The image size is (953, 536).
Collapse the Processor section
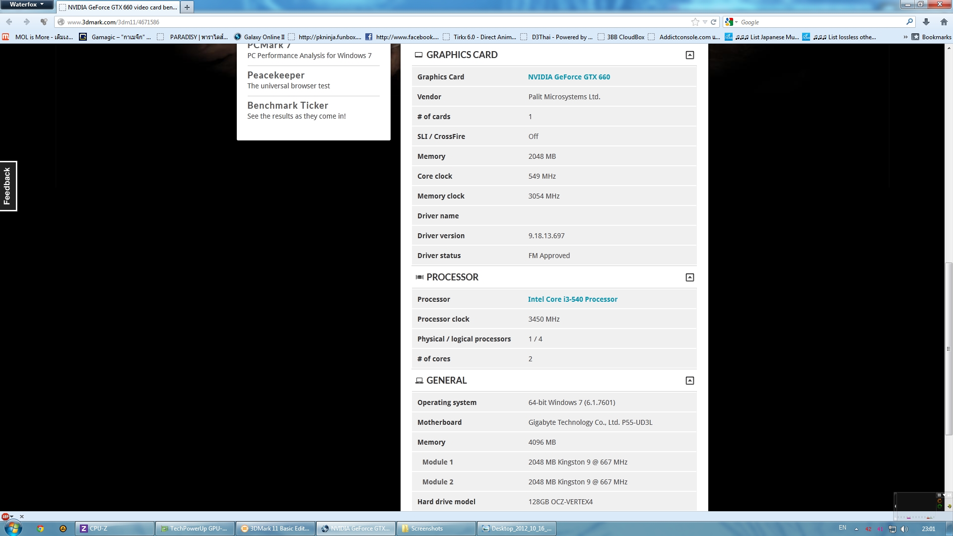689,277
